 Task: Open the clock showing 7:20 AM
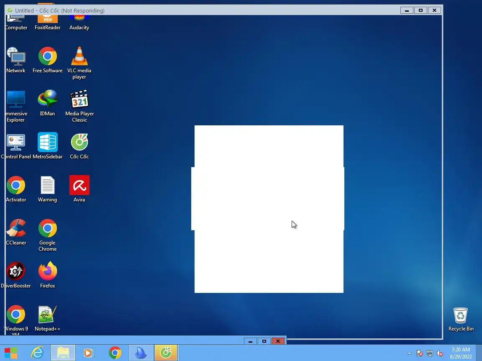click(461, 353)
